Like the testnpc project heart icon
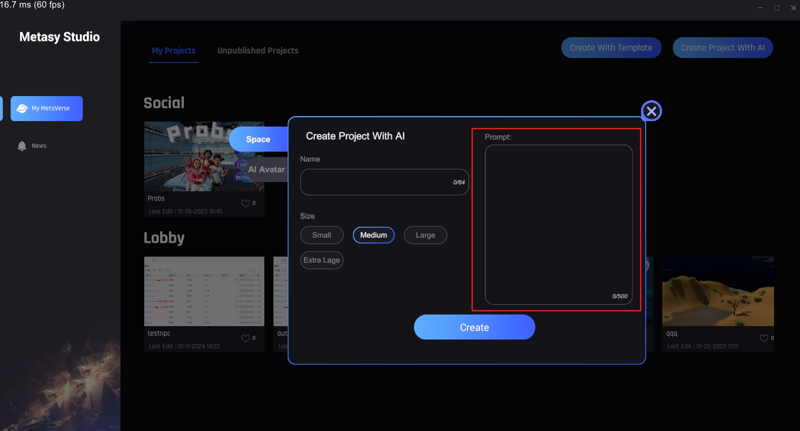This screenshot has width=800, height=431. coord(245,338)
